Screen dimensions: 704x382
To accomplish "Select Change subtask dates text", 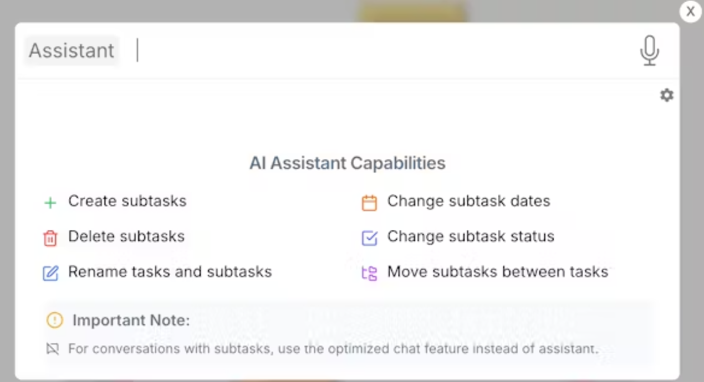I will (468, 201).
